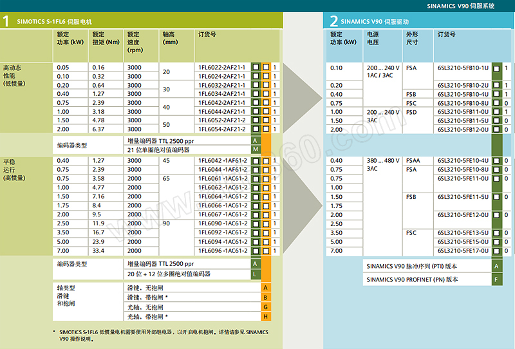Image resolution: width=515 pixels, height=349 pixels.
Task: Click the page header SINAMICS V90 伺服系统
Action: [460, 6]
